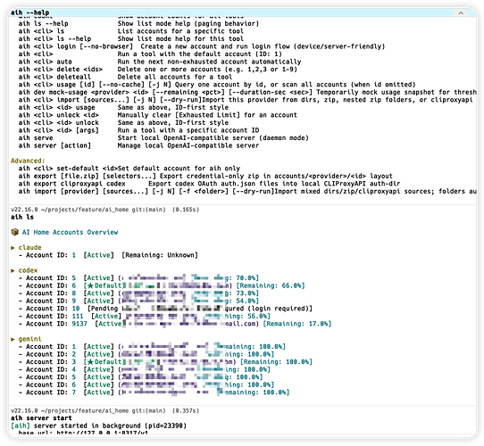484x446 pixels.
Task: Click the 'aih <cli> unlock <id>' line
Action: (157, 115)
